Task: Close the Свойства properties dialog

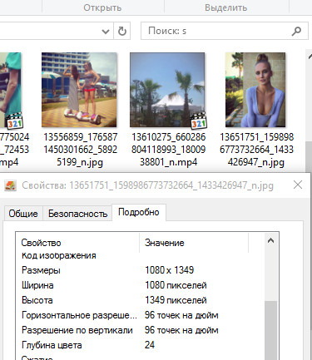Action: coord(298,185)
